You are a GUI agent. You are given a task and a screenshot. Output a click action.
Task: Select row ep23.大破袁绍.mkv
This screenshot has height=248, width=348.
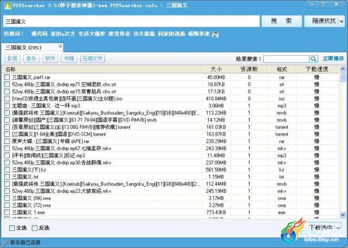click(170, 191)
